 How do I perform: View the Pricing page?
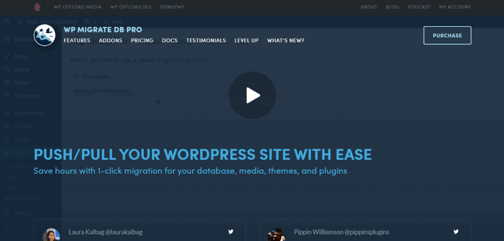point(142,40)
